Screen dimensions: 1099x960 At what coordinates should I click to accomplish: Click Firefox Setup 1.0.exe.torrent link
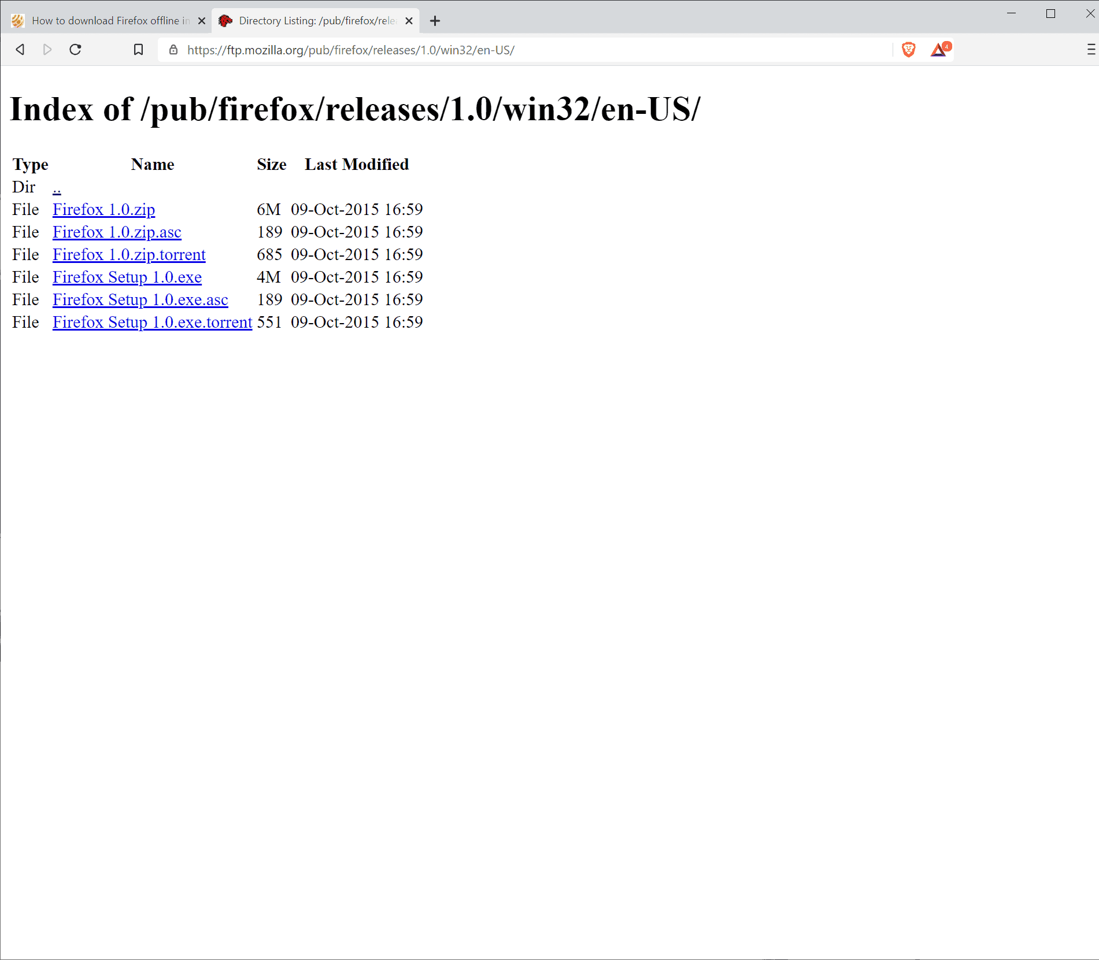pyautogui.click(x=152, y=323)
